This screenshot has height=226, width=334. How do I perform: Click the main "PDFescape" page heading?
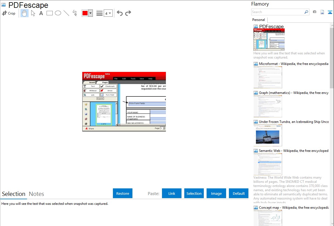[x=28, y=5]
